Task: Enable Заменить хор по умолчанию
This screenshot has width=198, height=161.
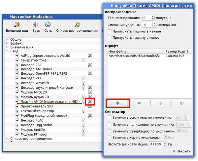Action: coord(110,137)
